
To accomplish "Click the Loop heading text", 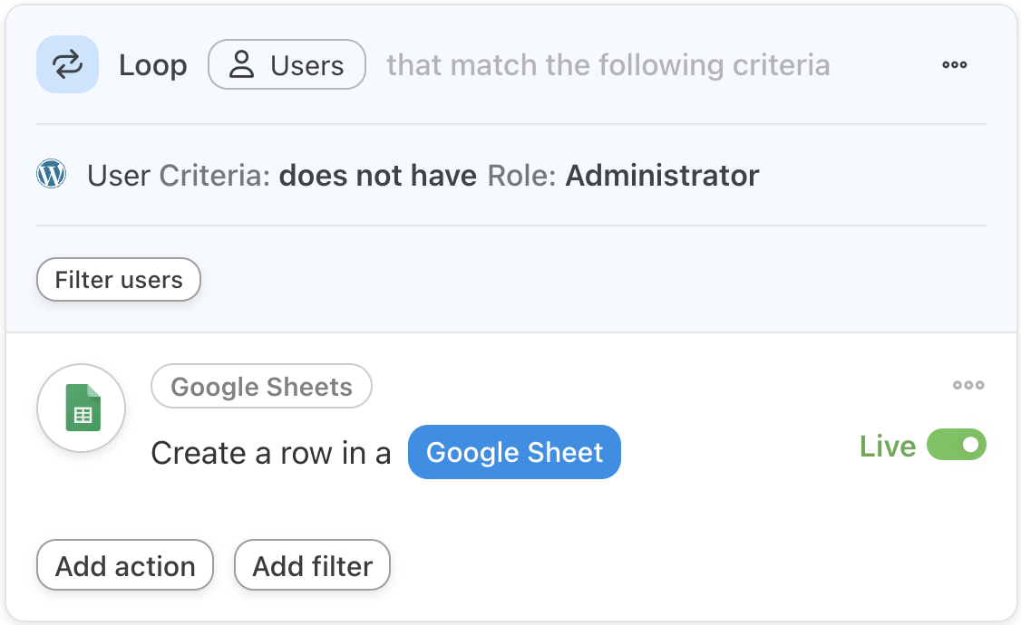I will click(152, 65).
